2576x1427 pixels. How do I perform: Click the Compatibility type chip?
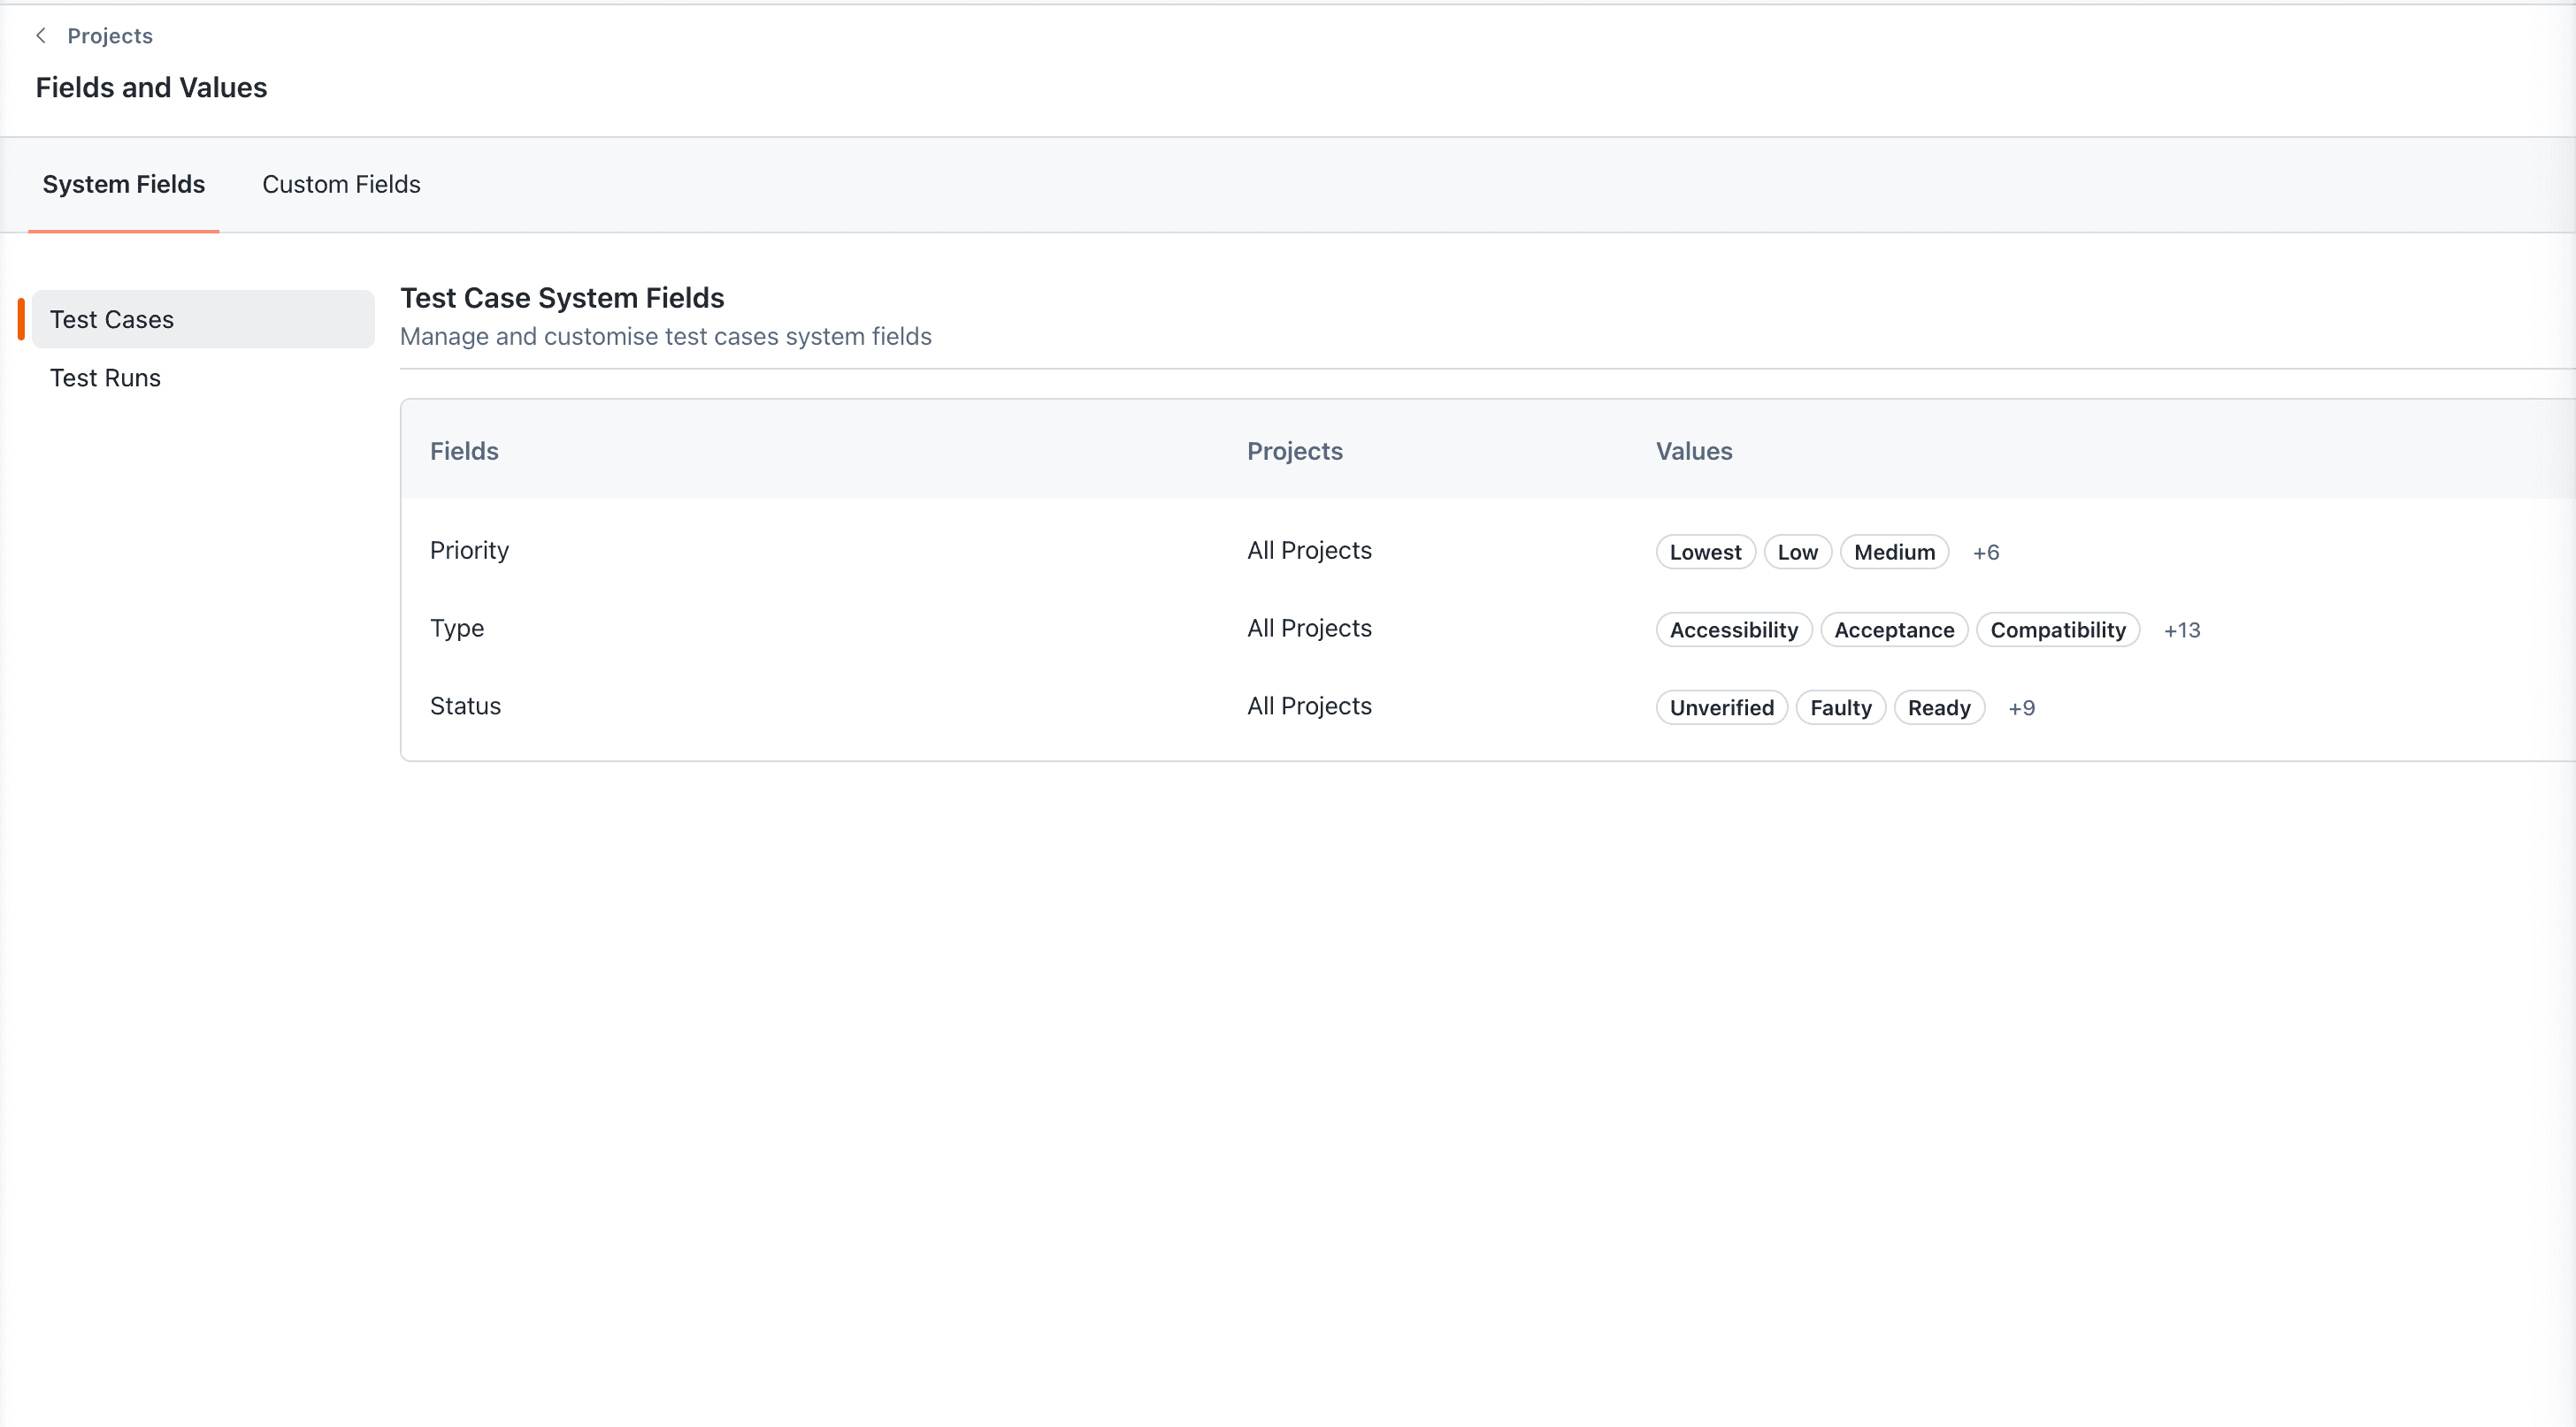coord(2057,630)
